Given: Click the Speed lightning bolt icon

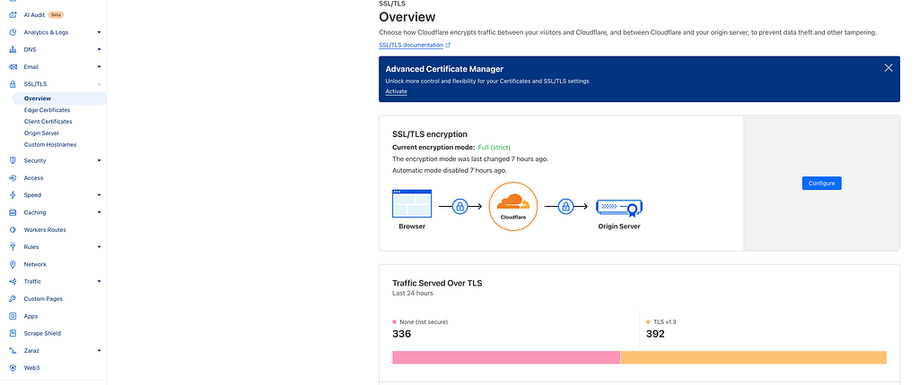Looking at the screenshot, I should (x=13, y=195).
